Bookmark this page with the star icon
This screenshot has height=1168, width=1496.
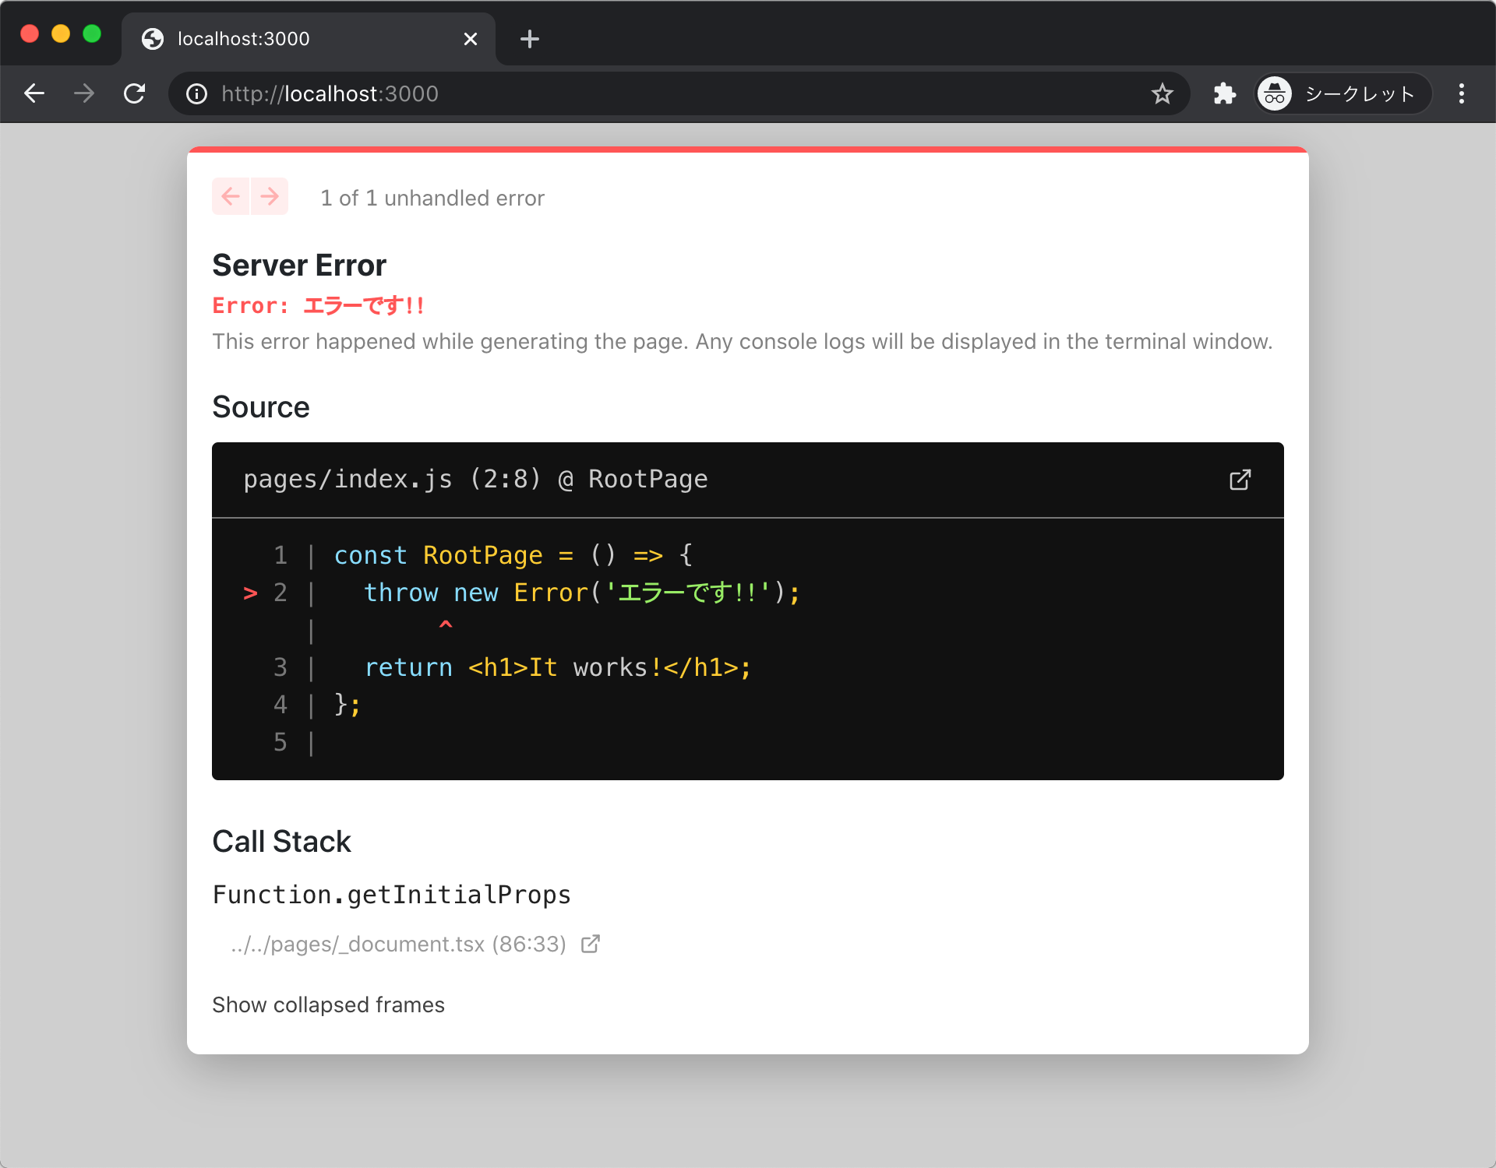(1162, 93)
